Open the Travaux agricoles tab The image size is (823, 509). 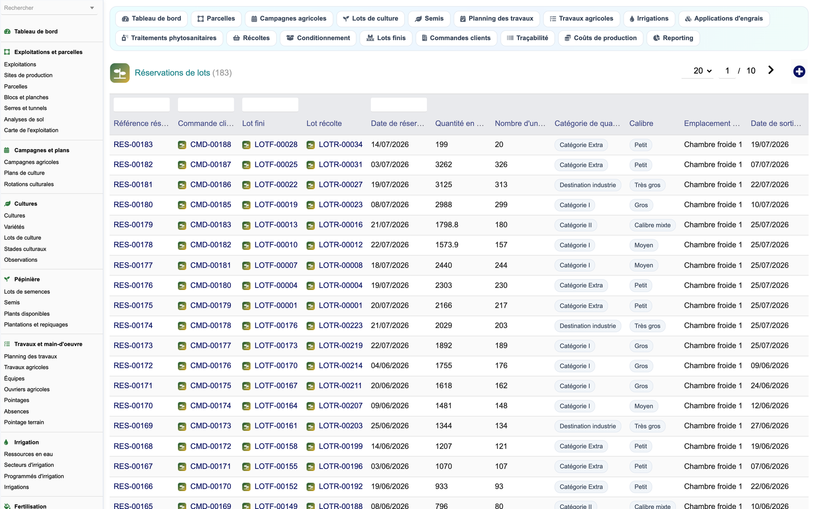[x=582, y=19]
